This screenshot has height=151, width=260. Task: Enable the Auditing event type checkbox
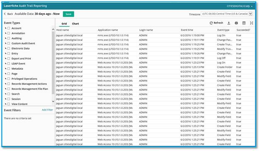point(9,38)
